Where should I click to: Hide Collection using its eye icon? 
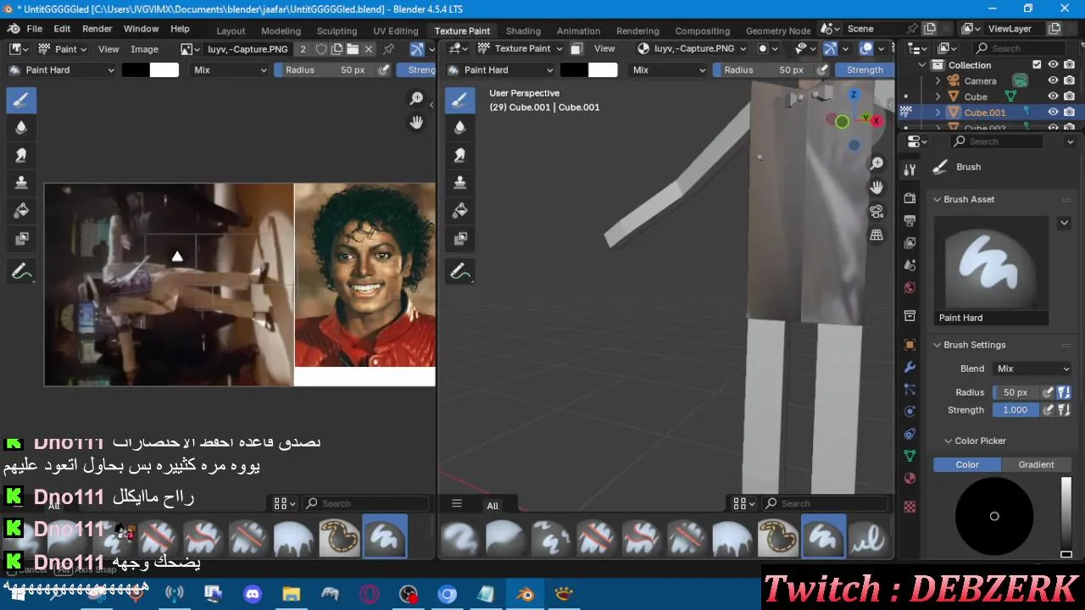1053,64
